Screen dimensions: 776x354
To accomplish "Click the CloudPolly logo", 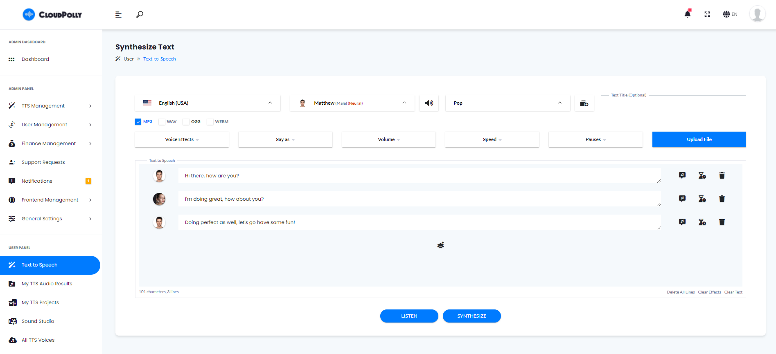I will click(x=52, y=15).
